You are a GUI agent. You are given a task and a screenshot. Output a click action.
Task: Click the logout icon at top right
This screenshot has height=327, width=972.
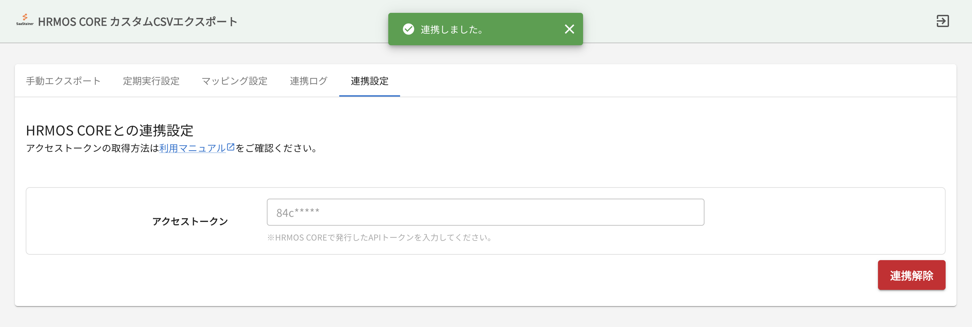click(x=943, y=22)
